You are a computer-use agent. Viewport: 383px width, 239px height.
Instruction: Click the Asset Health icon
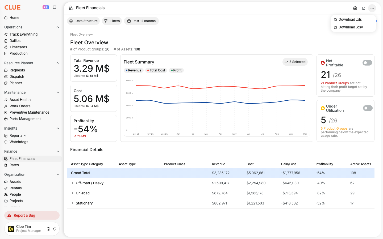(x=6, y=100)
